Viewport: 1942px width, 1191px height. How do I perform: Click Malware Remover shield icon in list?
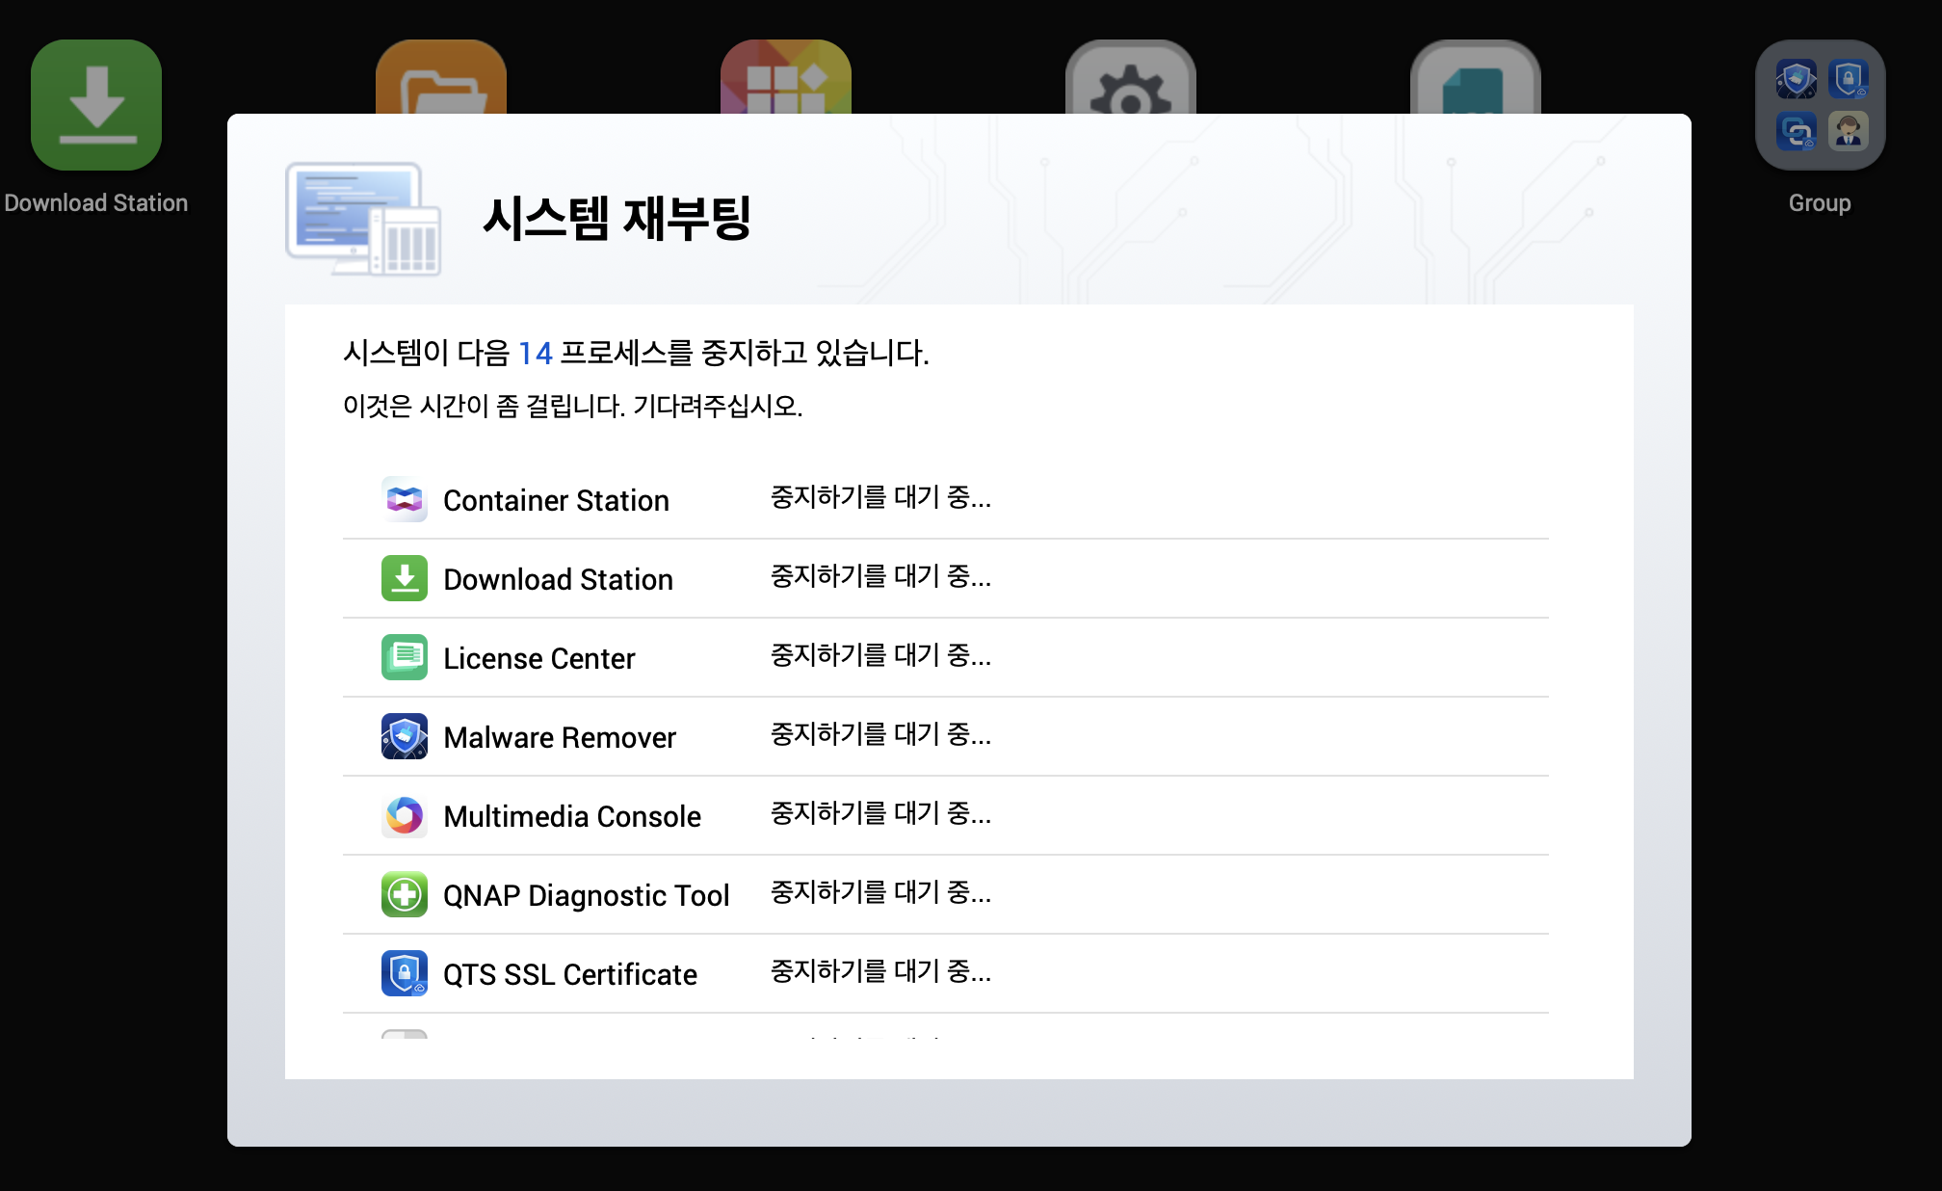[x=405, y=736]
